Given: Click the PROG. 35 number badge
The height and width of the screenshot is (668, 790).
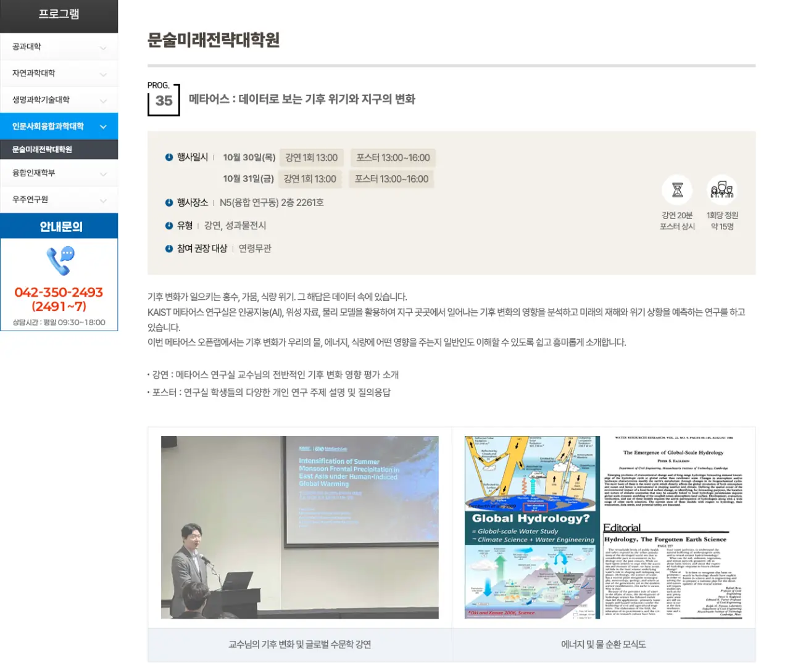Looking at the screenshot, I should [x=164, y=101].
